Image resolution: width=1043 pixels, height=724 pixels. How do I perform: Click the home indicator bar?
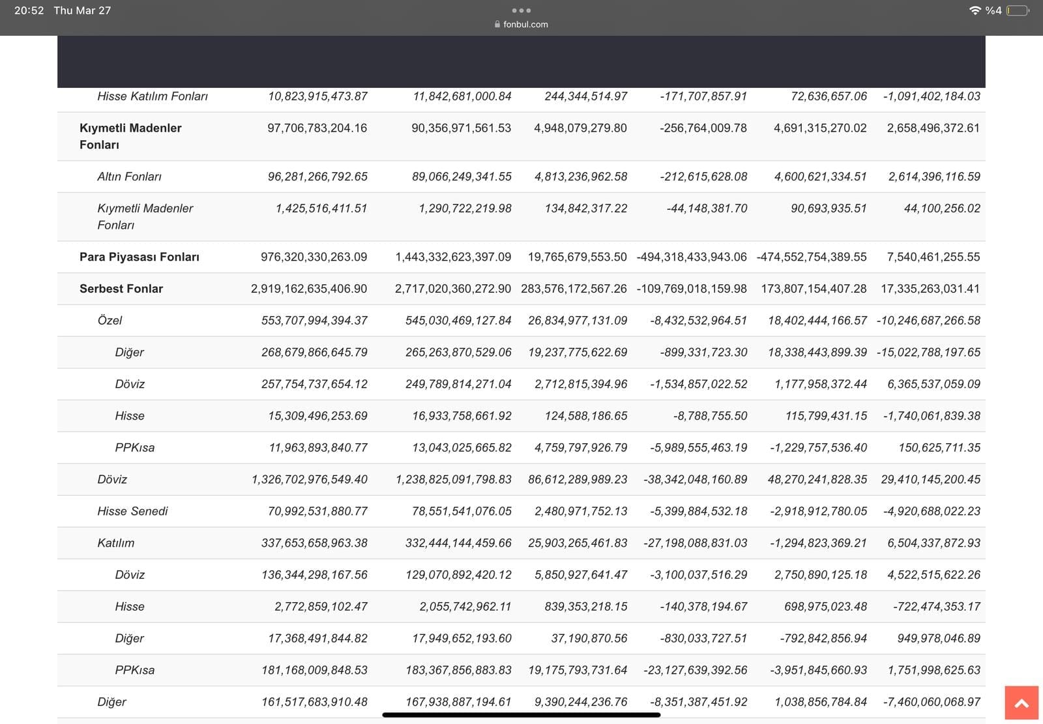(x=521, y=715)
